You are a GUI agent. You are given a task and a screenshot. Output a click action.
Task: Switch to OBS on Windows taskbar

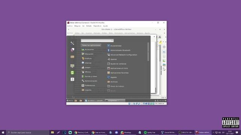click(186, 132)
